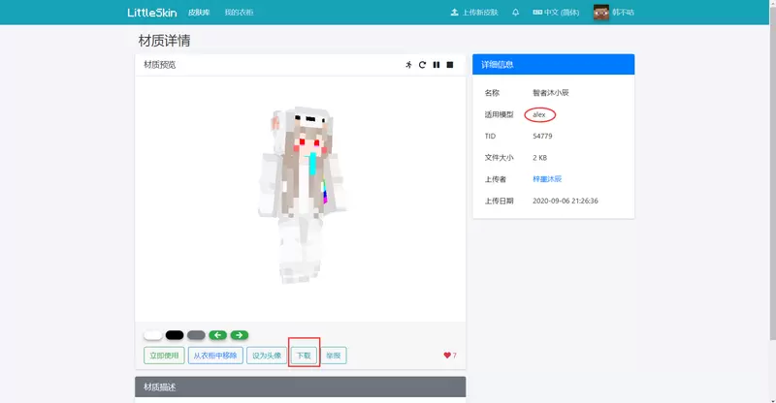The height and width of the screenshot is (403, 776).
Task: Toggle walk/run animation icon in preview header
Action: pyautogui.click(x=408, y=65)
